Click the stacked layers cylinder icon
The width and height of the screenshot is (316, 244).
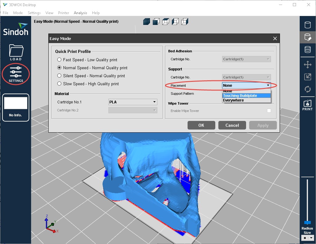tap(308, 49)
